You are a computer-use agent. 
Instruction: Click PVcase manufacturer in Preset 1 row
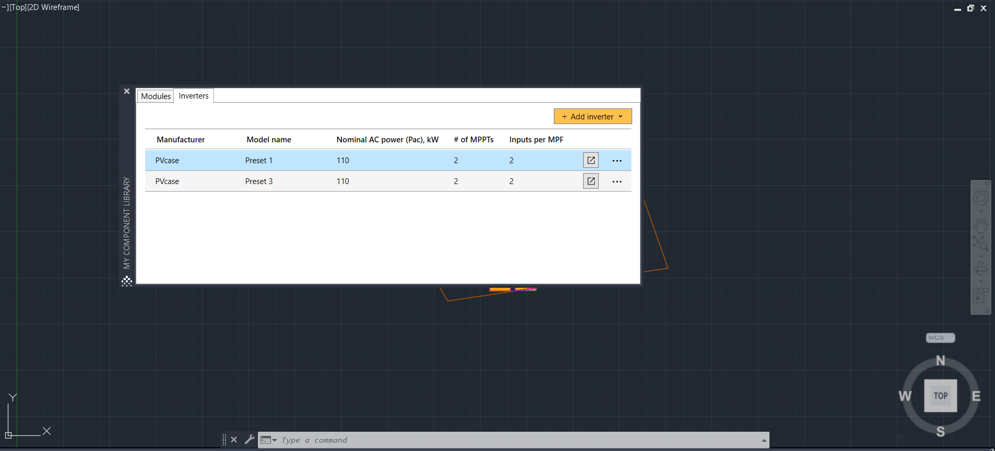(167, 161)
